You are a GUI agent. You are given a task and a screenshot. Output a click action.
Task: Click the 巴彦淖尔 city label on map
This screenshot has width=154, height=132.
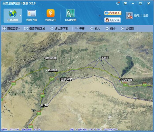[x=66, y=79]
